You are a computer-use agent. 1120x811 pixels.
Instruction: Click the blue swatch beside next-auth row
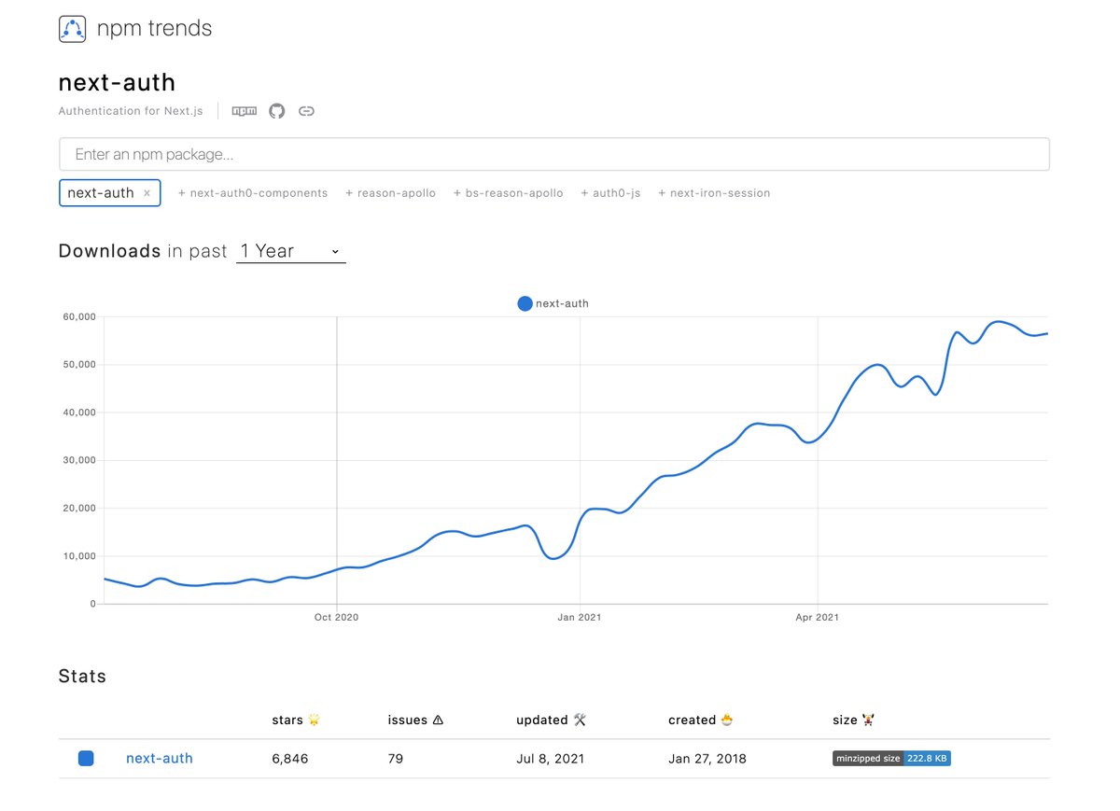(86, 759)
